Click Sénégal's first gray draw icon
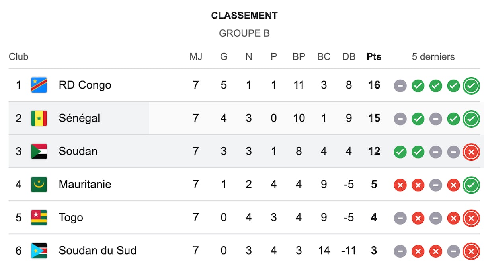Viewport: 484px width, 272px height. pyautogui.click(x=400, y=119)
